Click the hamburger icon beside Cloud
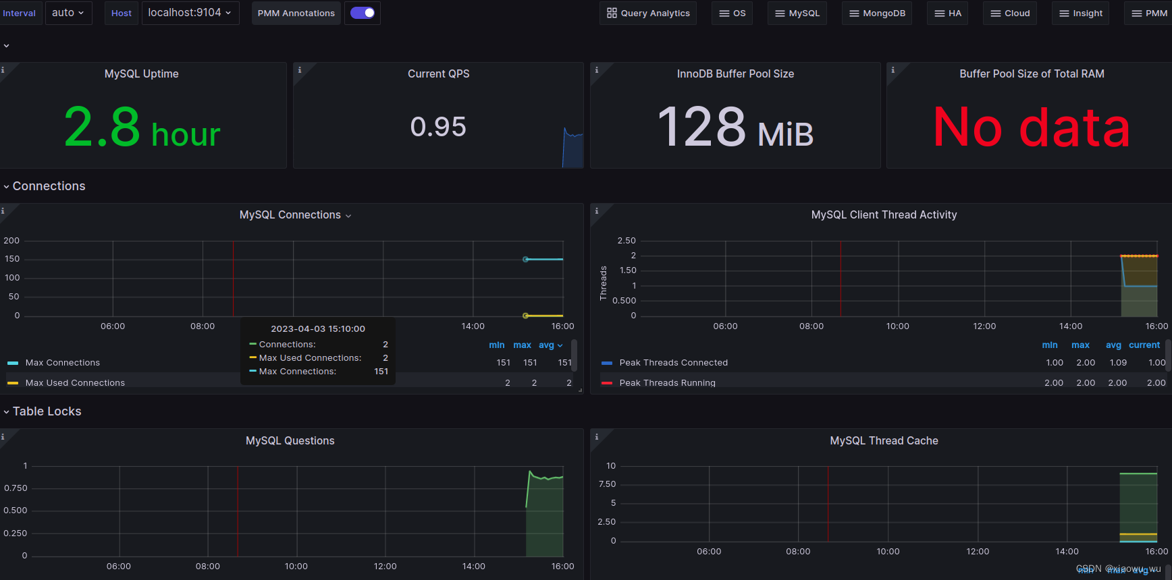 point(996,13)
